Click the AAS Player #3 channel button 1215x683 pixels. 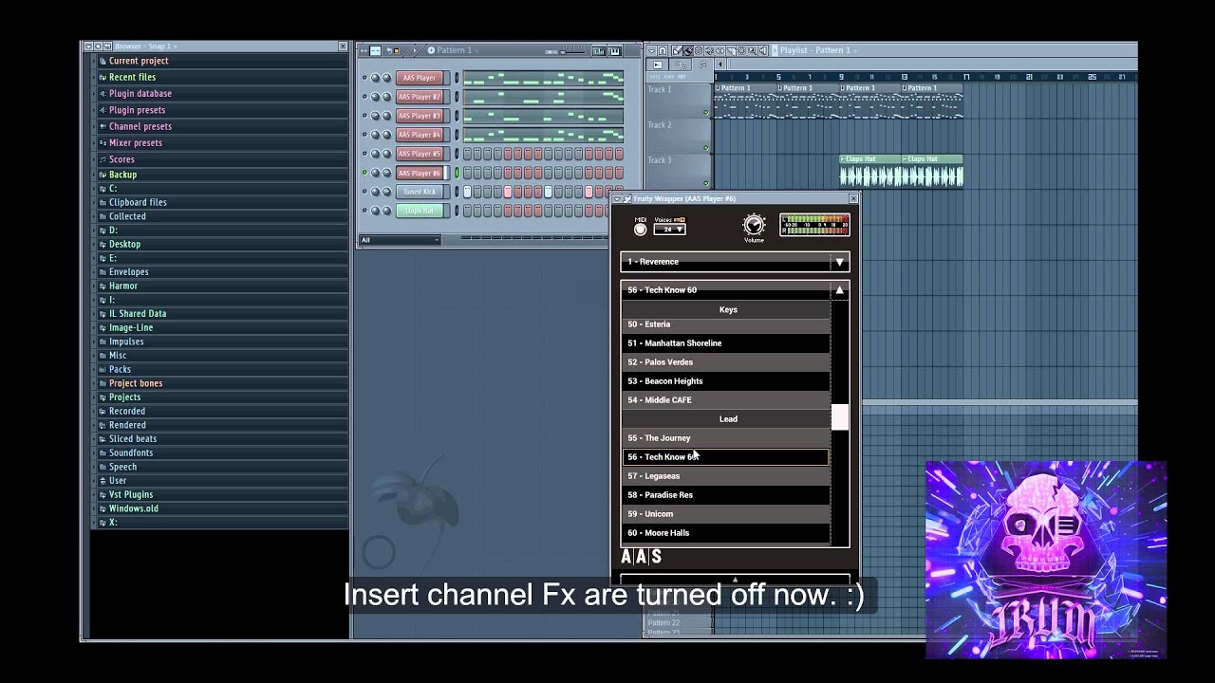419,116
